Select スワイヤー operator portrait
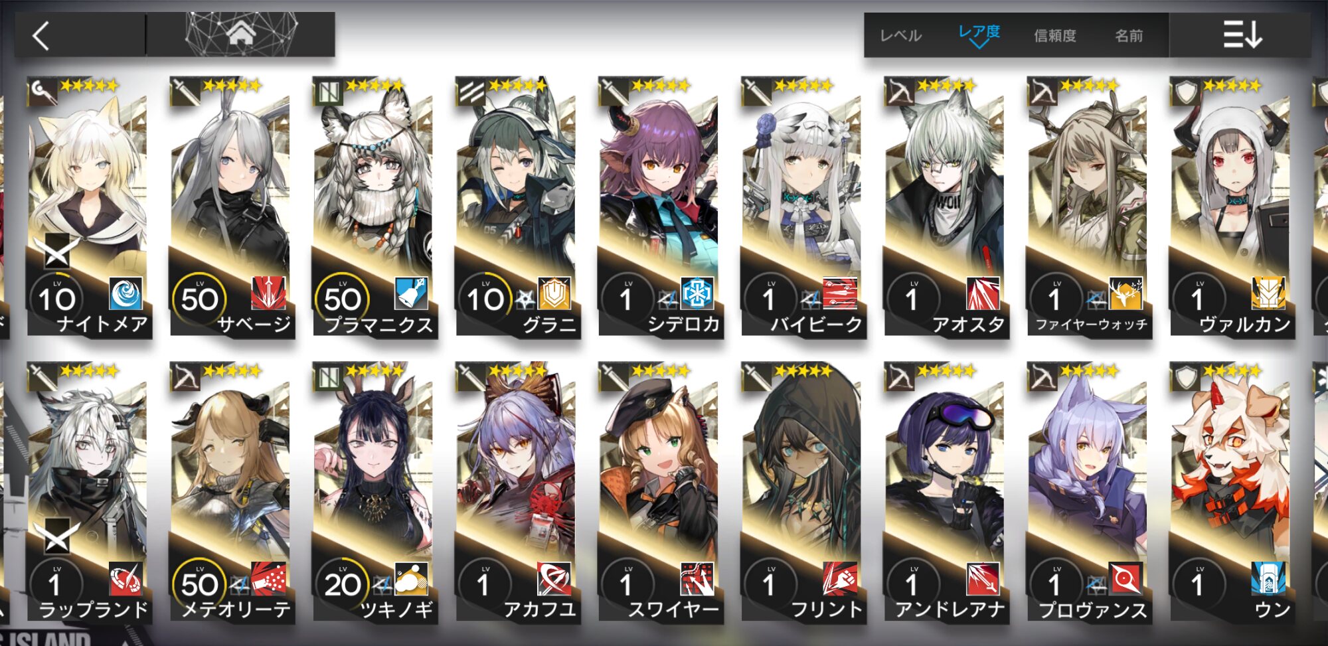Viewport: 1328px width, 646px height. click(x=659, y=465)
